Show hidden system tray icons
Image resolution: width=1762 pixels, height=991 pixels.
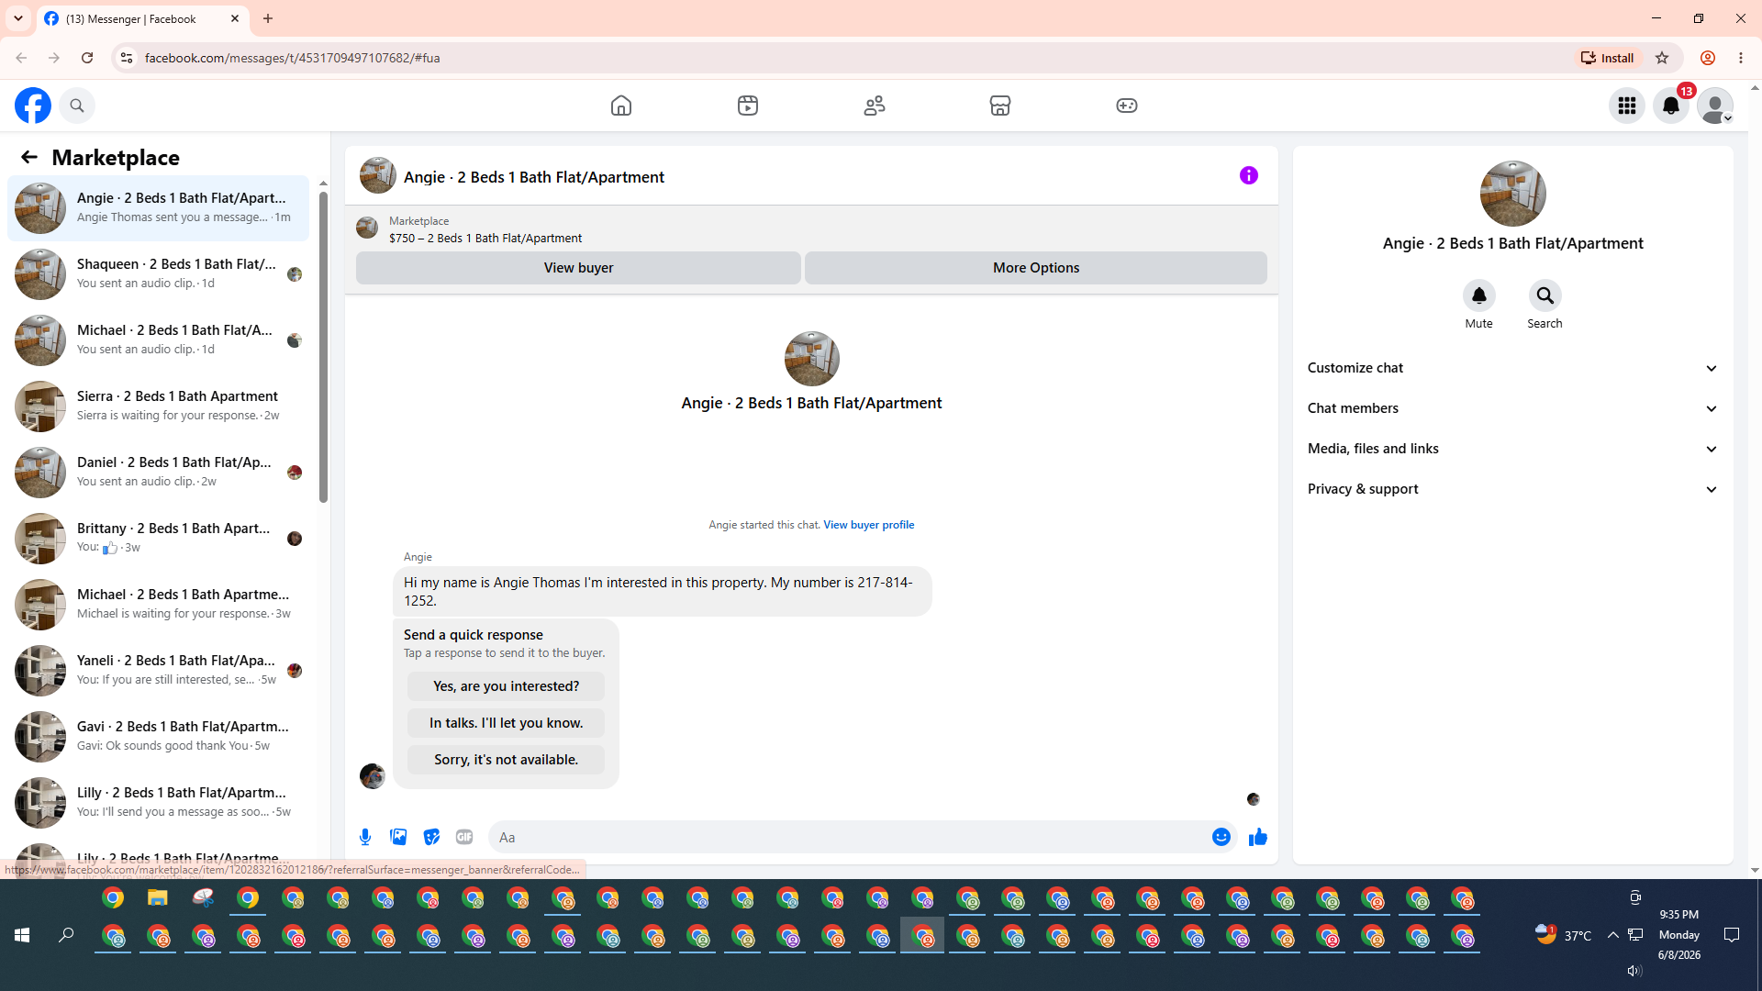pos(1612,935)
